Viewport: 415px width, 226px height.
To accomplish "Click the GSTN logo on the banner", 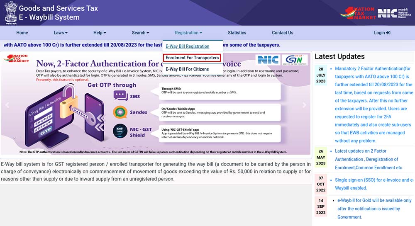I will click(x=294, y=60).
